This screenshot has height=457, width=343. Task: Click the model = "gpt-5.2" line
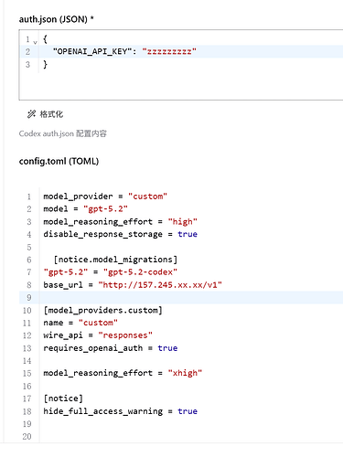click(85, 209)
